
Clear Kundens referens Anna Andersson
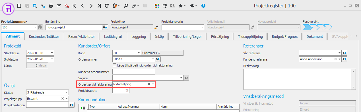point(335,59)
